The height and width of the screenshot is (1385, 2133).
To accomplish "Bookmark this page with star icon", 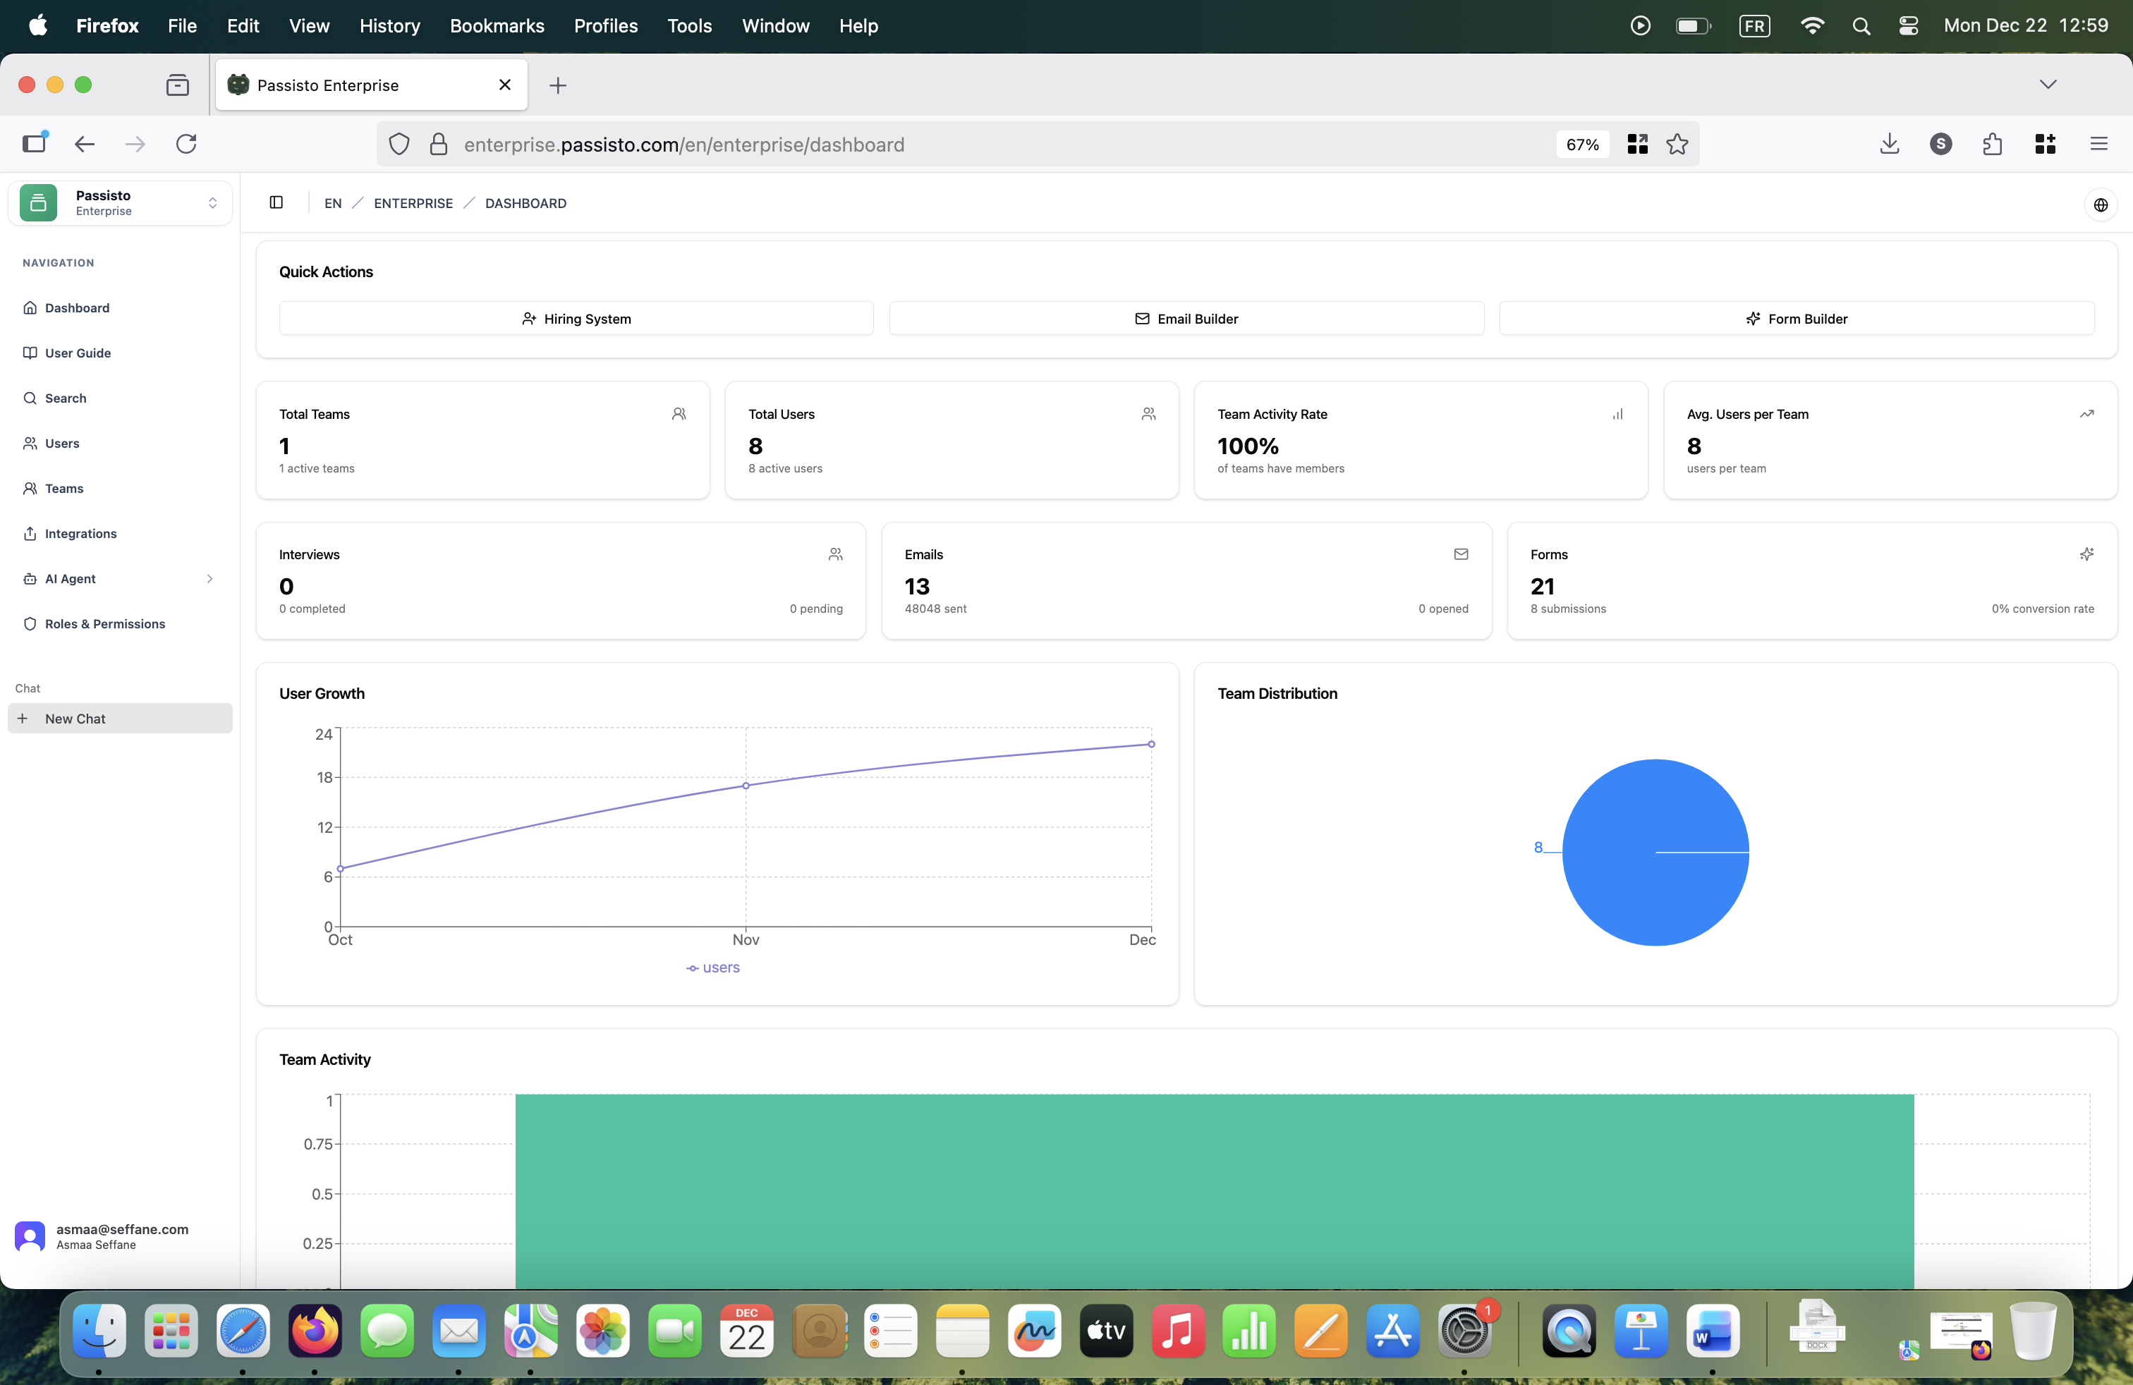I will (1677, 145).
